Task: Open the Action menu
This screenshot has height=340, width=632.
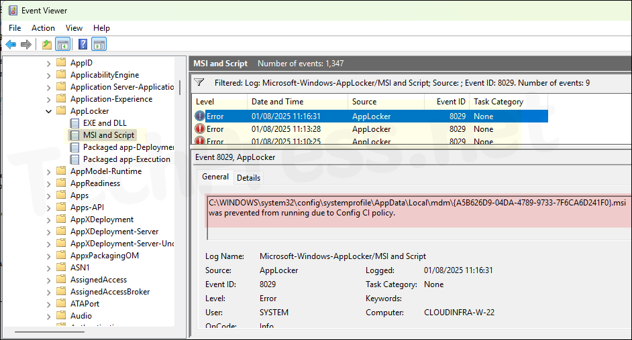Action: [43, 27]
